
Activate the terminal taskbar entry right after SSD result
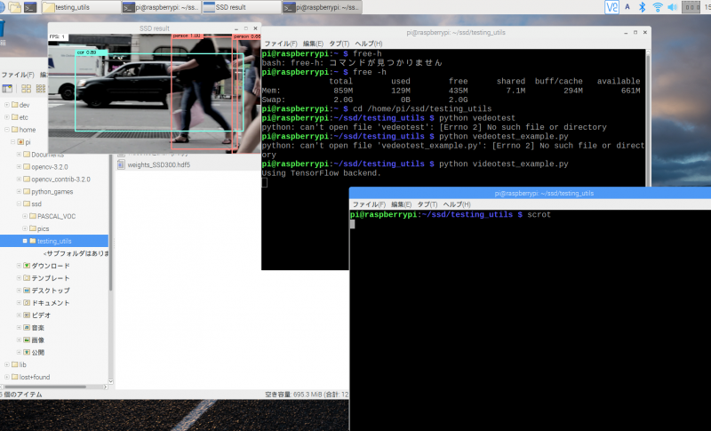click(322, 7)
